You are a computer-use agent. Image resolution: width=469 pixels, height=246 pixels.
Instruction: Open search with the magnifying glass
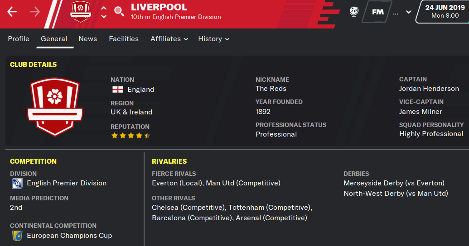119,12
